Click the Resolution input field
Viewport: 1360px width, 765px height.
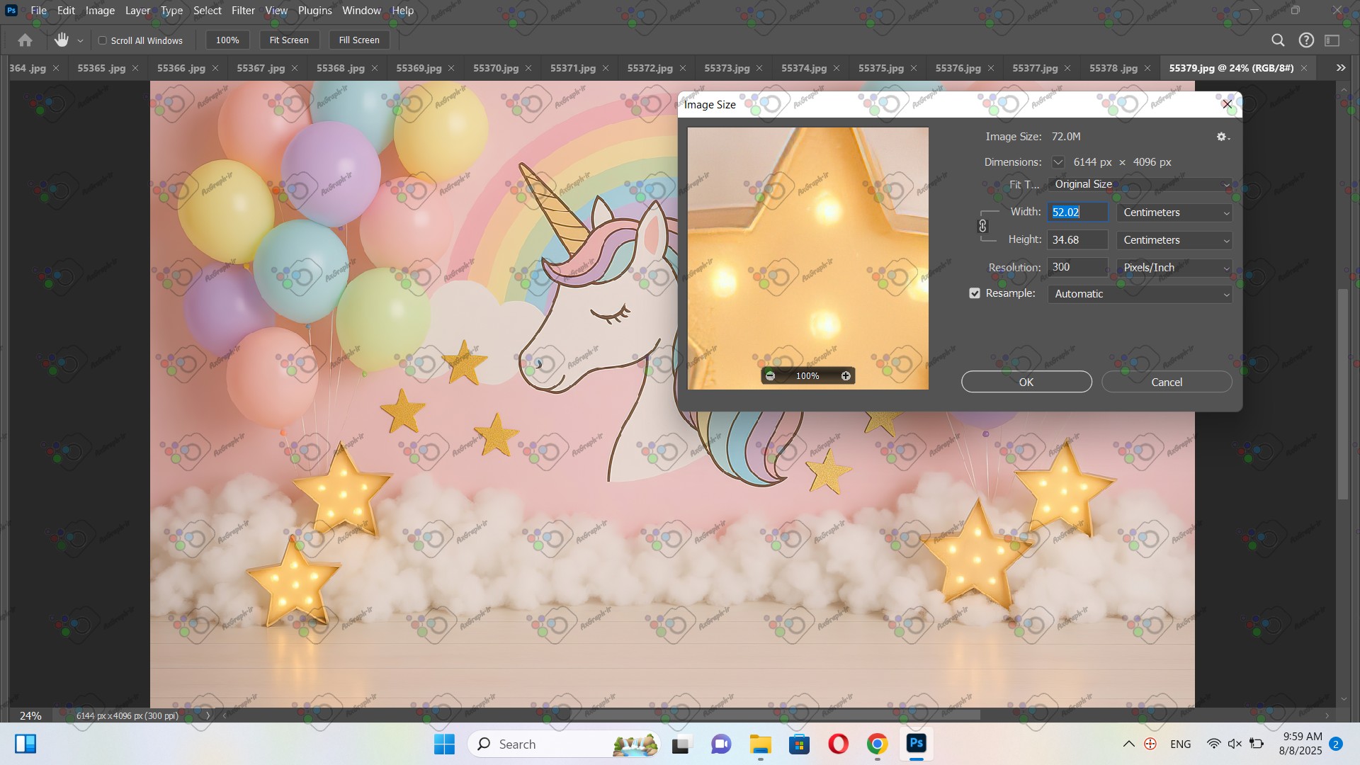pos(1077,267)
